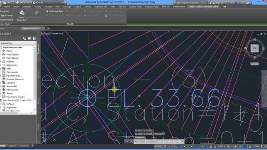Switch to the Survey ribbon tab
Image resolution: width=267 pixels, height=150 pixels.
pyautogui.click(x=88, y=7)
